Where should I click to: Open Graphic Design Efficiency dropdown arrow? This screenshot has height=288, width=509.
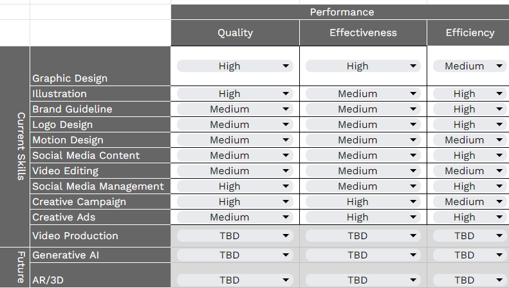(x=499, y=66)
